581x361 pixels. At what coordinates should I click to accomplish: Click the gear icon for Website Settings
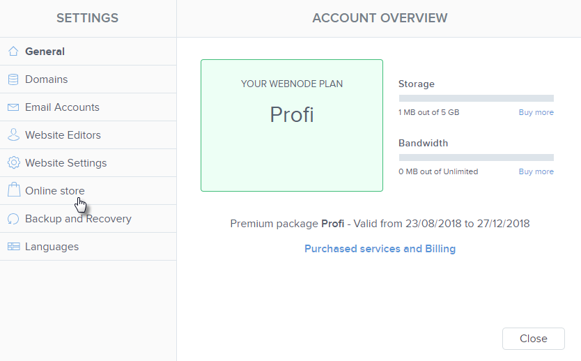pos(14,162)
